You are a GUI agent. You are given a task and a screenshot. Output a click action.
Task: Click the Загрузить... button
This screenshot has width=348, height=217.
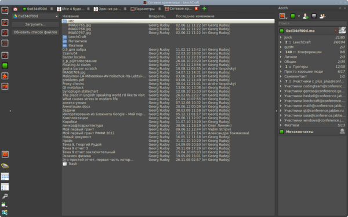[x=35, y=24]
